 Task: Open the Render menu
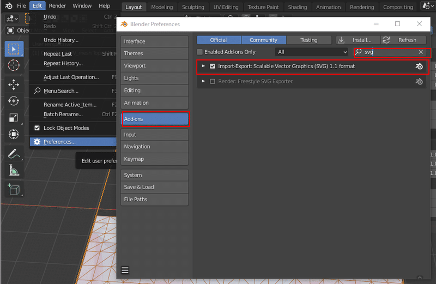coord(57,5)
